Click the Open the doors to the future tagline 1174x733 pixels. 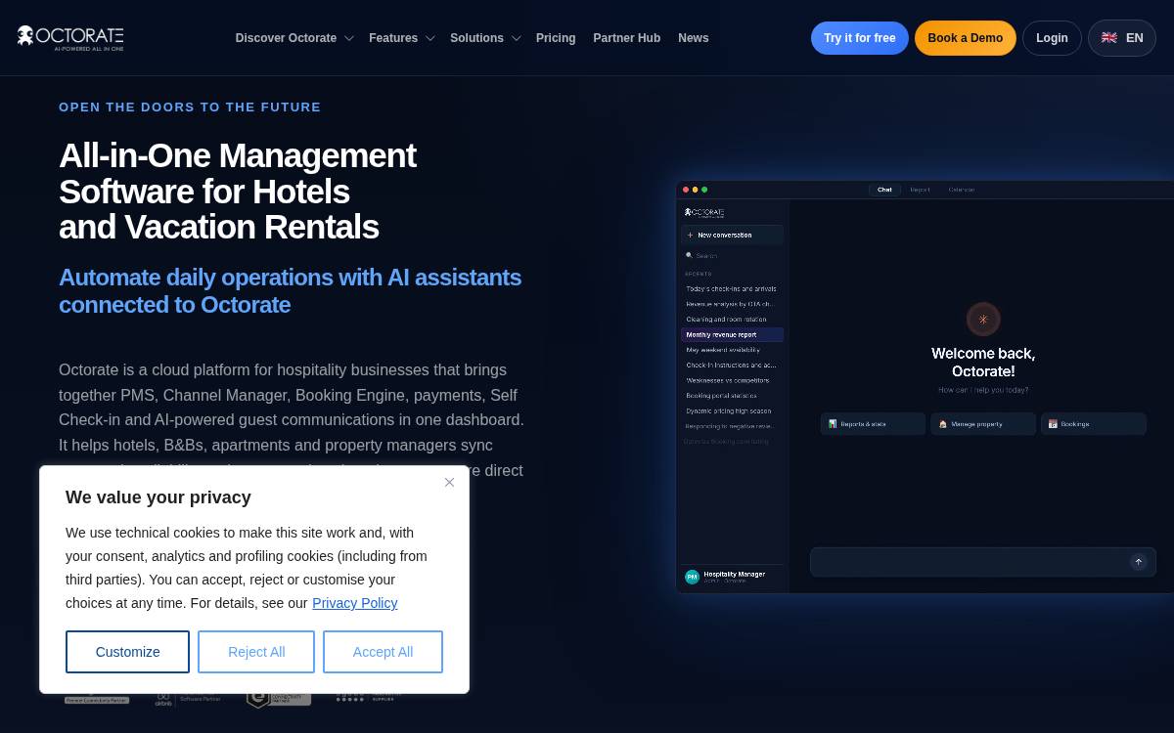pos(190,107)
